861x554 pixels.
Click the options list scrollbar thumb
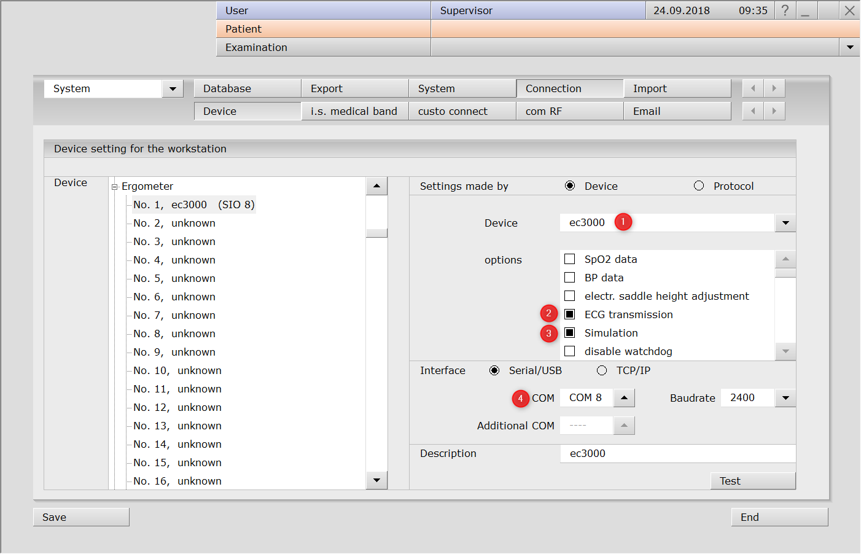[785, 273]
